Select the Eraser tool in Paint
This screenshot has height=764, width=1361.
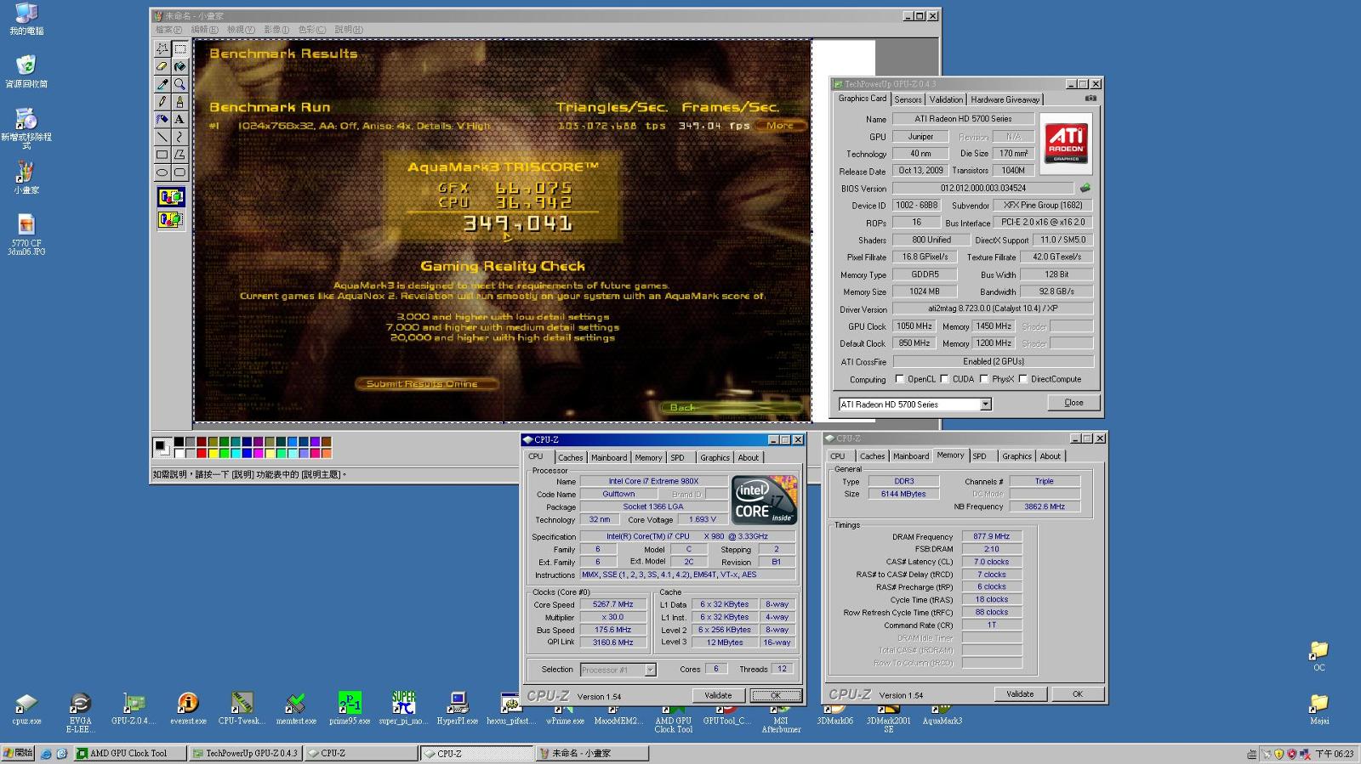162,66
